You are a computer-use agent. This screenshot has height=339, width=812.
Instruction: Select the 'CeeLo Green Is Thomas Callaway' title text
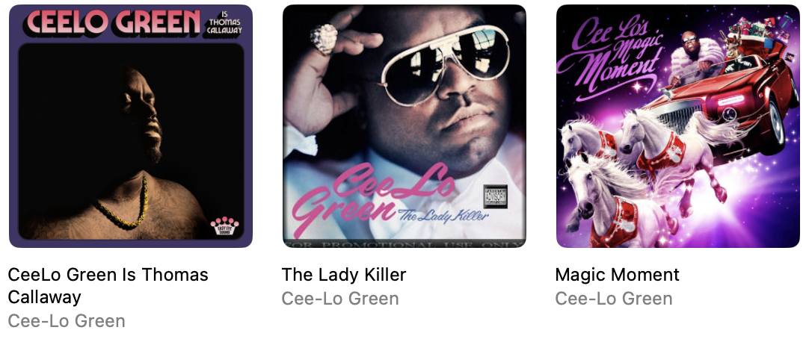click(x=108, y=286)
